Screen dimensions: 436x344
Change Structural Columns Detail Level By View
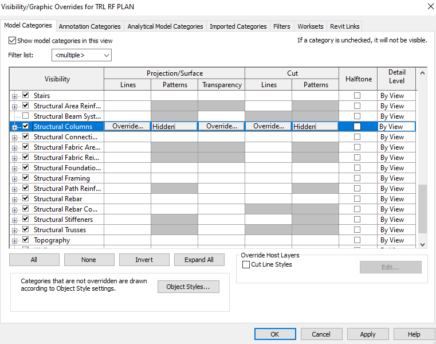[x=396, y=126]
